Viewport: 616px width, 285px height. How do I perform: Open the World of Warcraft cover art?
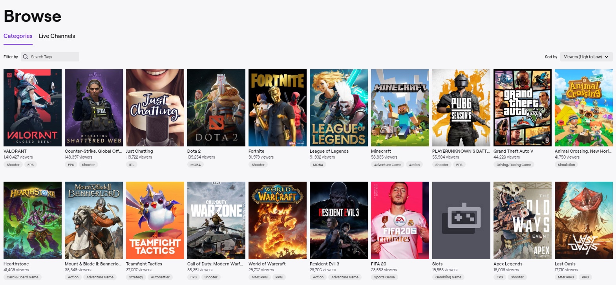[x=278, y=220]
